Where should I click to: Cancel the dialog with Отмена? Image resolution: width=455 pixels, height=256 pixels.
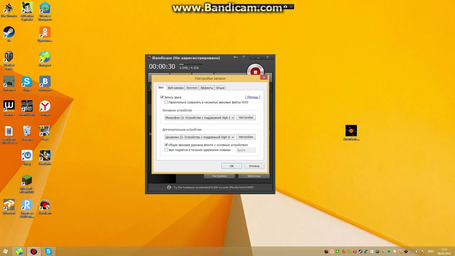[254, 166]
